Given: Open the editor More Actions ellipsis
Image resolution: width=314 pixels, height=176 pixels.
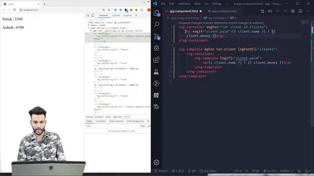Looking at the screenshot, I should point(308,11).
